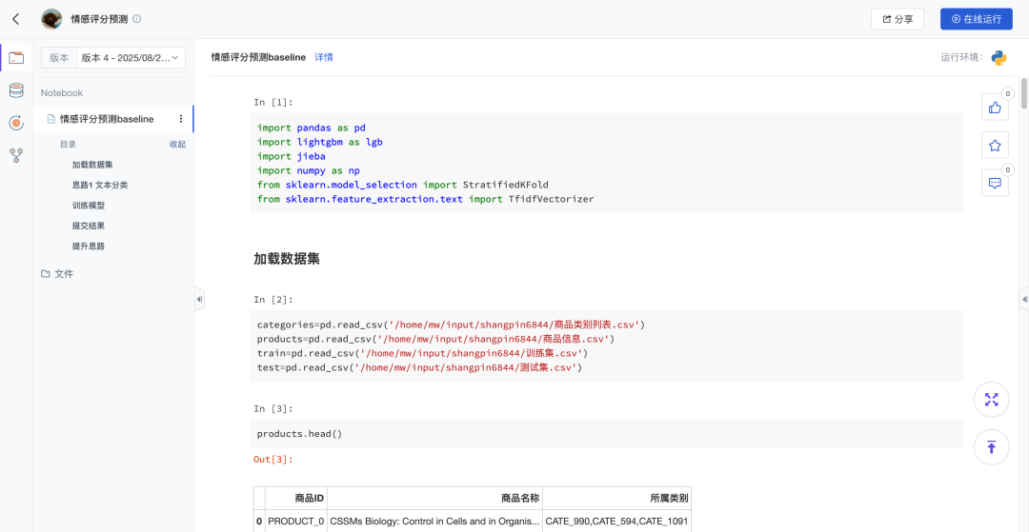Open the third left-sidebar icon below datasets
This screenshot has height=532, width=1029.
click(16, 123)
